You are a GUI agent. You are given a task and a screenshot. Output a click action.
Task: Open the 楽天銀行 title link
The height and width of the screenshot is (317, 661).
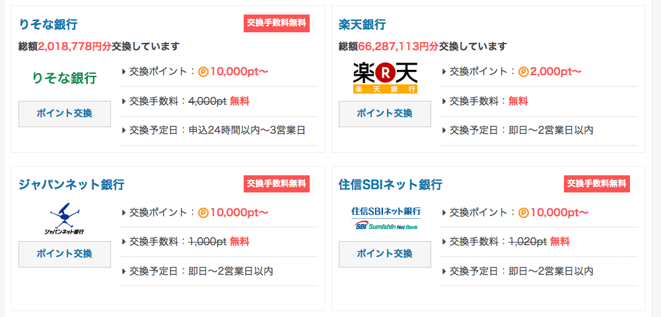tap(362, 24)
